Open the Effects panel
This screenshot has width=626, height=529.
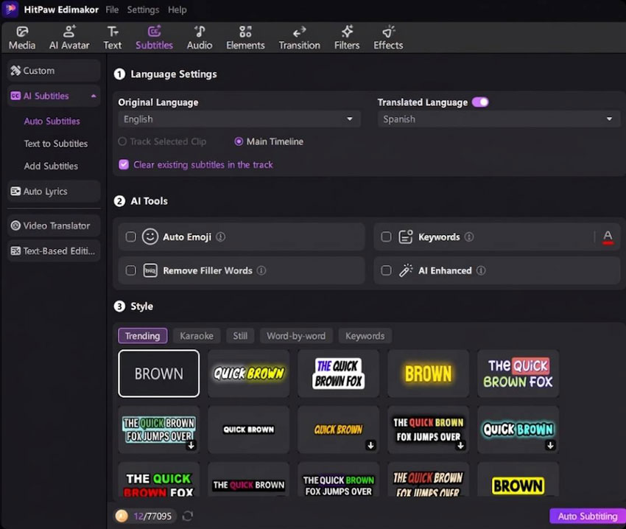tap(388, 38)
